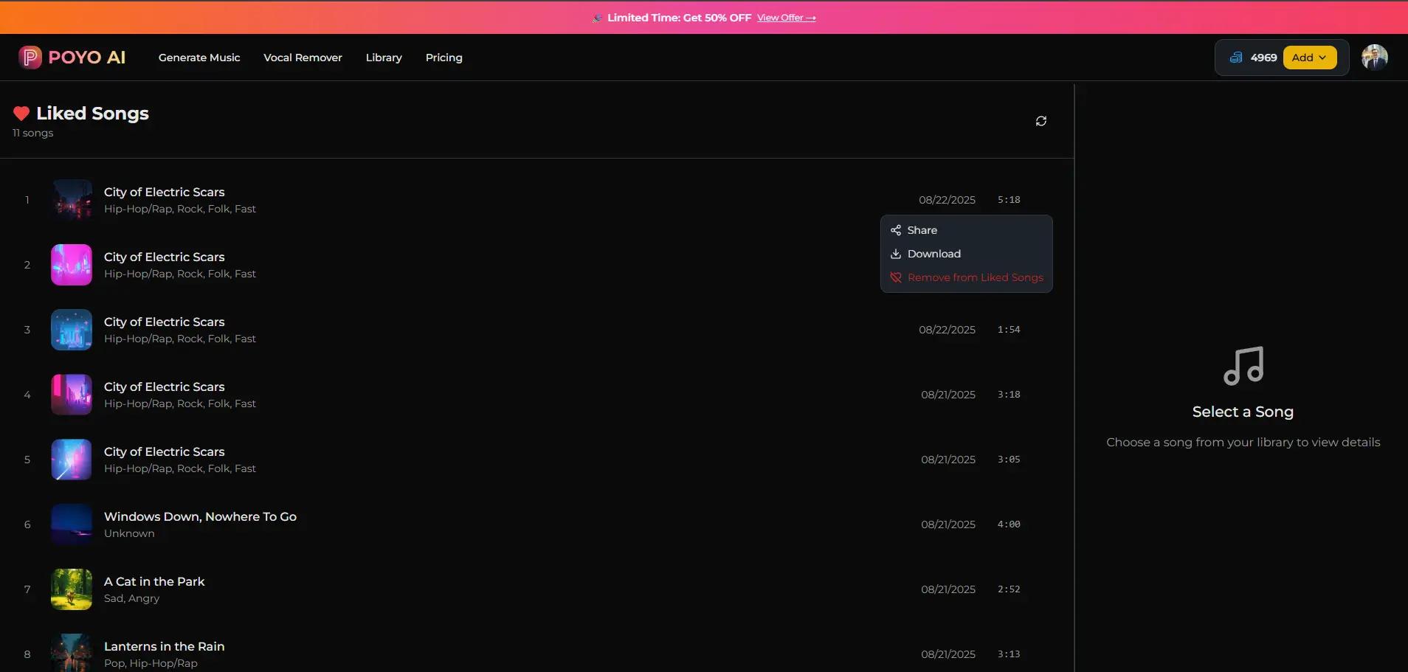
Task: Click the POYO AI logo icon
Action: (30, 57)
